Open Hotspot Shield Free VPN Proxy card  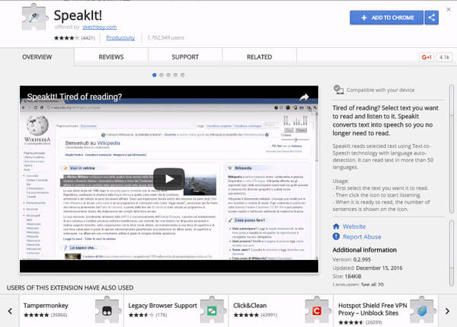coord(386,311)
